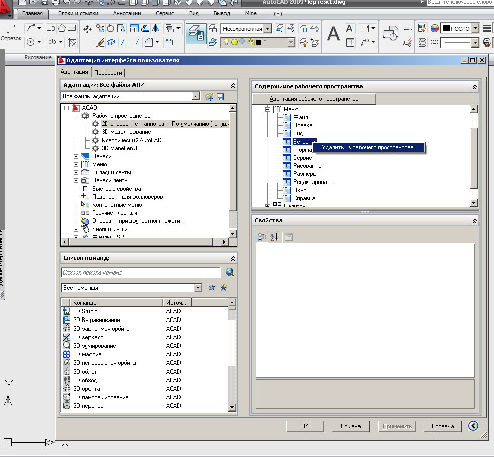
Task: Click the 3D орбита command icon
Action: click(x=67, y=389)
